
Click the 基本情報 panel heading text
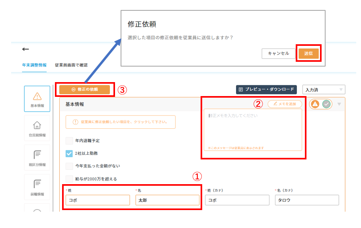(74, 104)
